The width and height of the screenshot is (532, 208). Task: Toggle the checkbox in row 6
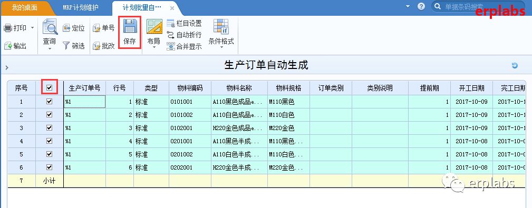coord(50,167)
